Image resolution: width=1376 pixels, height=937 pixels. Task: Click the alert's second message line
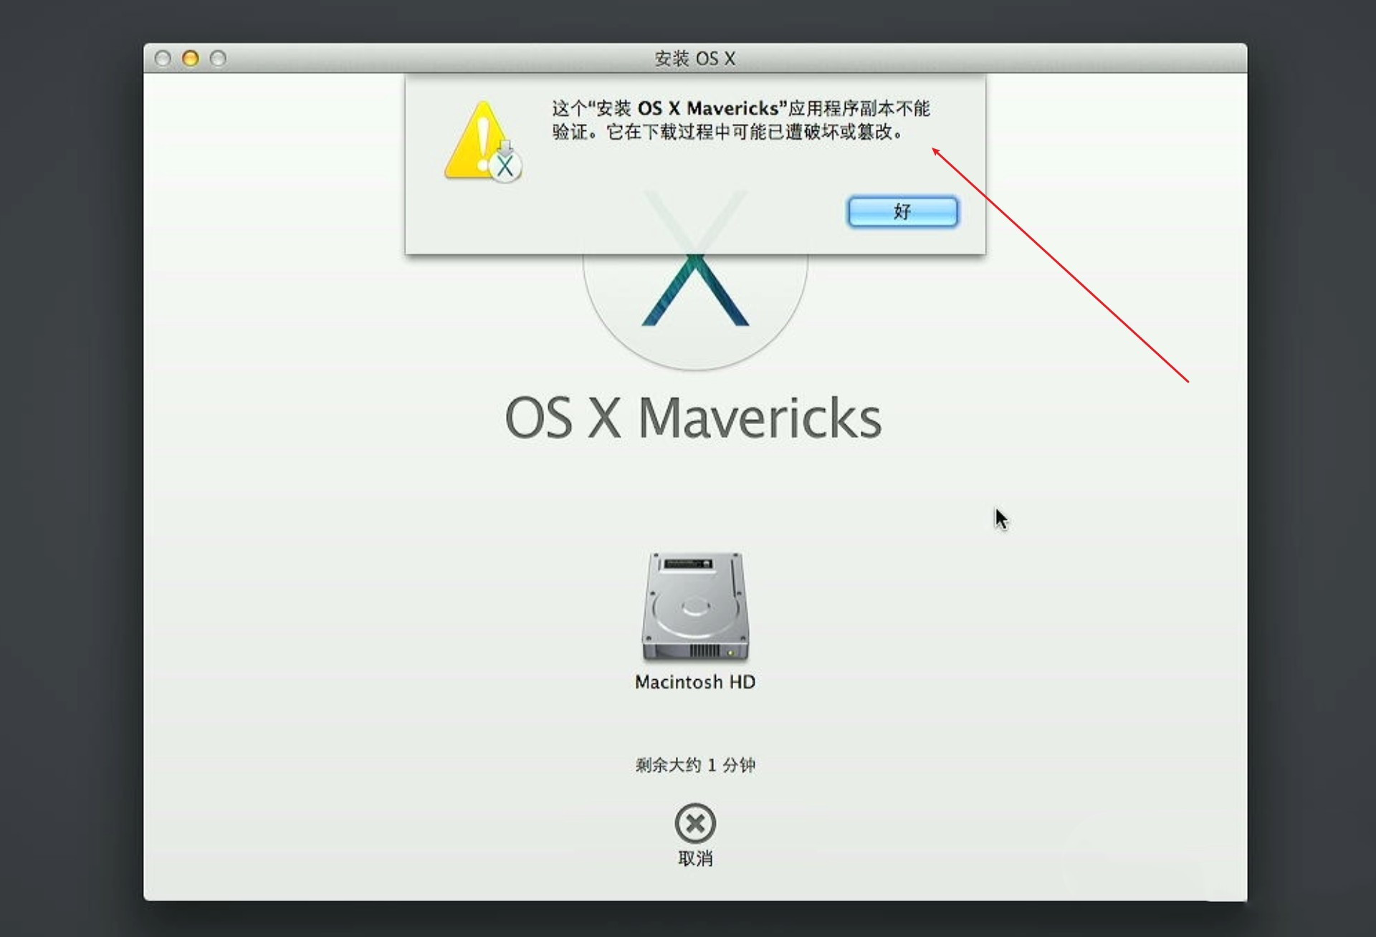[727, 133]
